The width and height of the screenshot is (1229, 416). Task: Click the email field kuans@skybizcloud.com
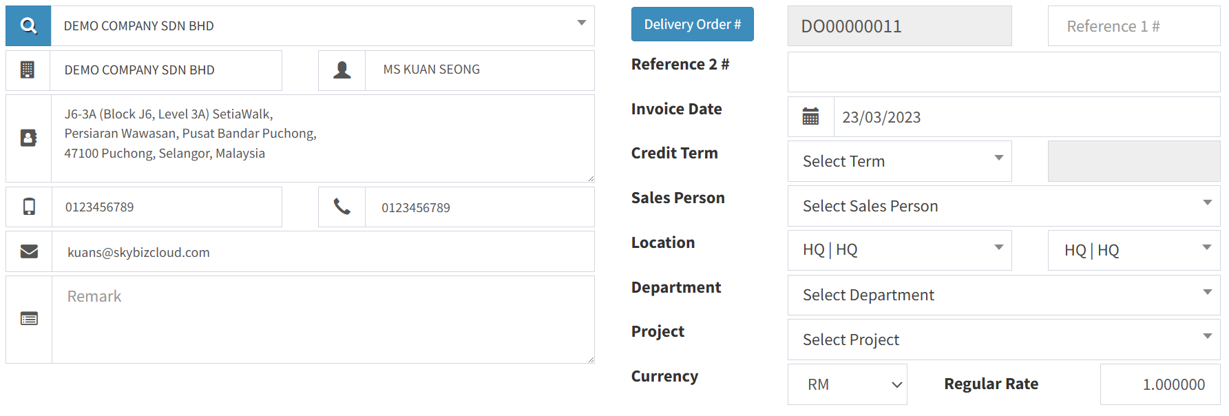pyautogui.click(x=322, y=252)
